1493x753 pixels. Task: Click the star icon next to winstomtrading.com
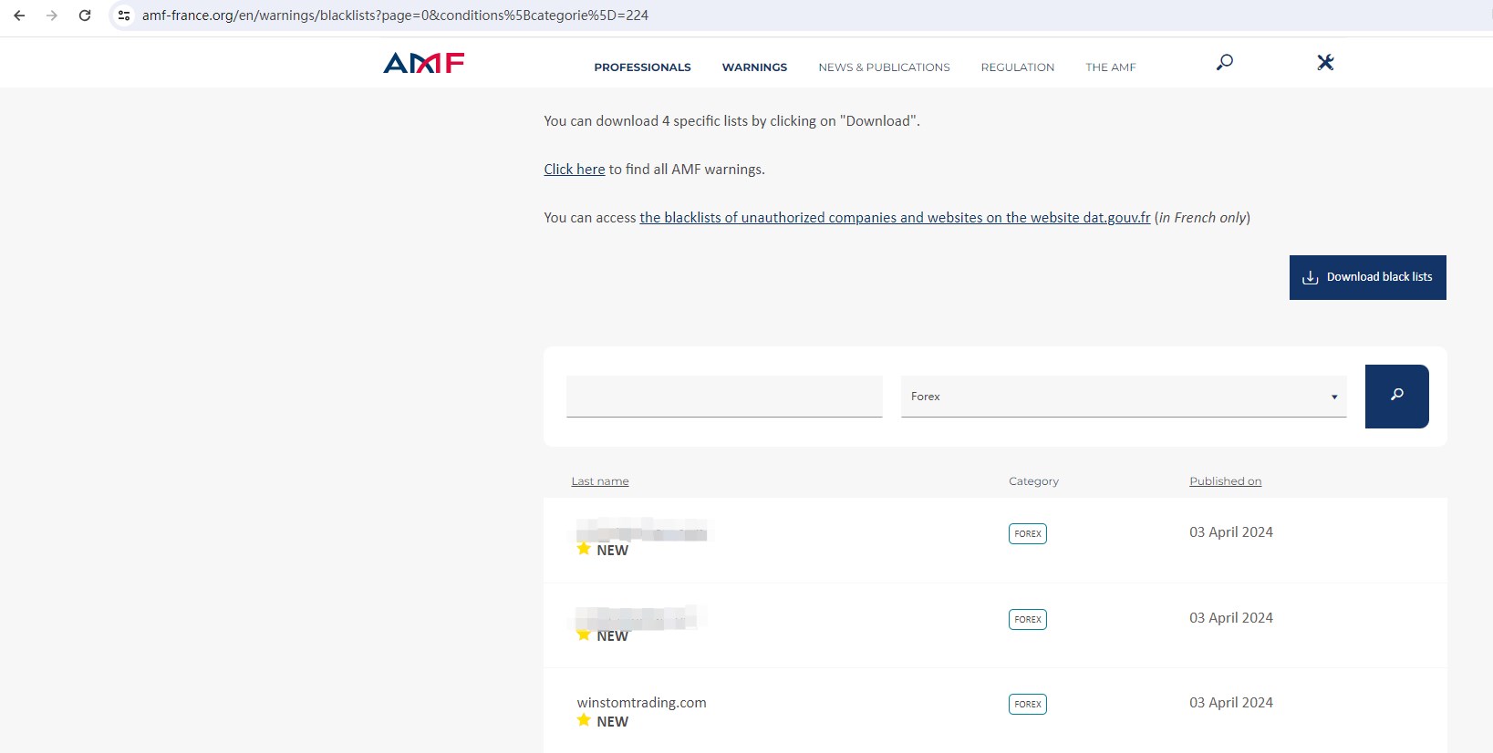point(584,720)
